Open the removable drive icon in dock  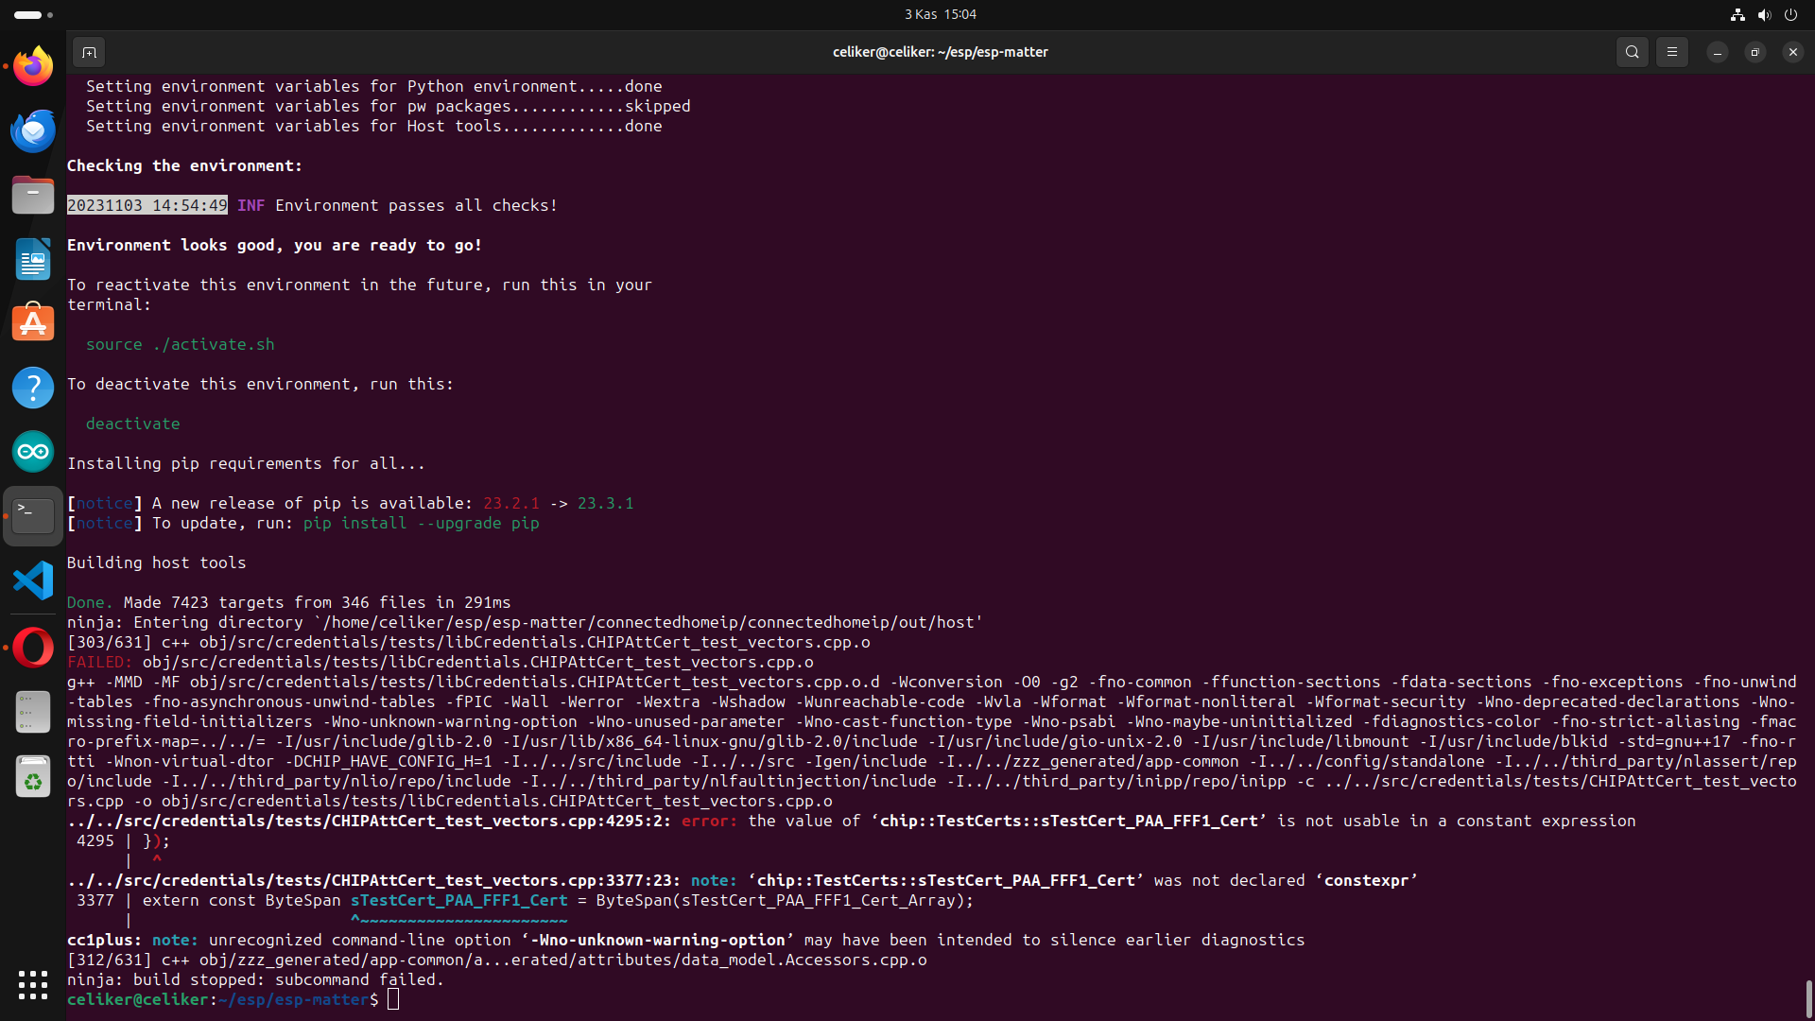pos(33,712)
